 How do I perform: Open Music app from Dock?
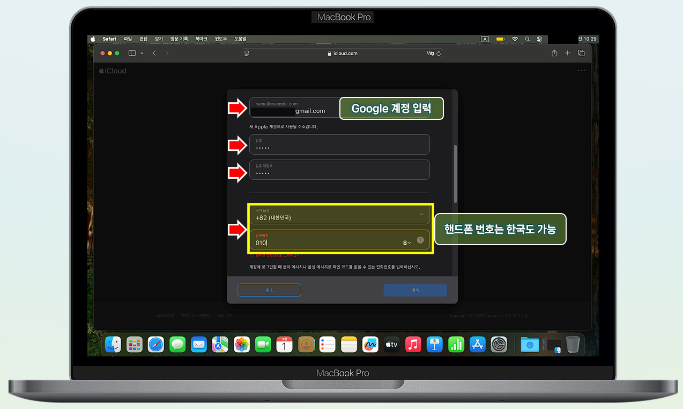pos(413,344)
